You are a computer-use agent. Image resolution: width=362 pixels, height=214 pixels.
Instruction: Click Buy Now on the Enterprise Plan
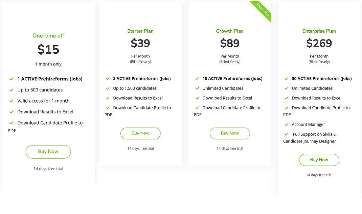(x=319, y=160)
